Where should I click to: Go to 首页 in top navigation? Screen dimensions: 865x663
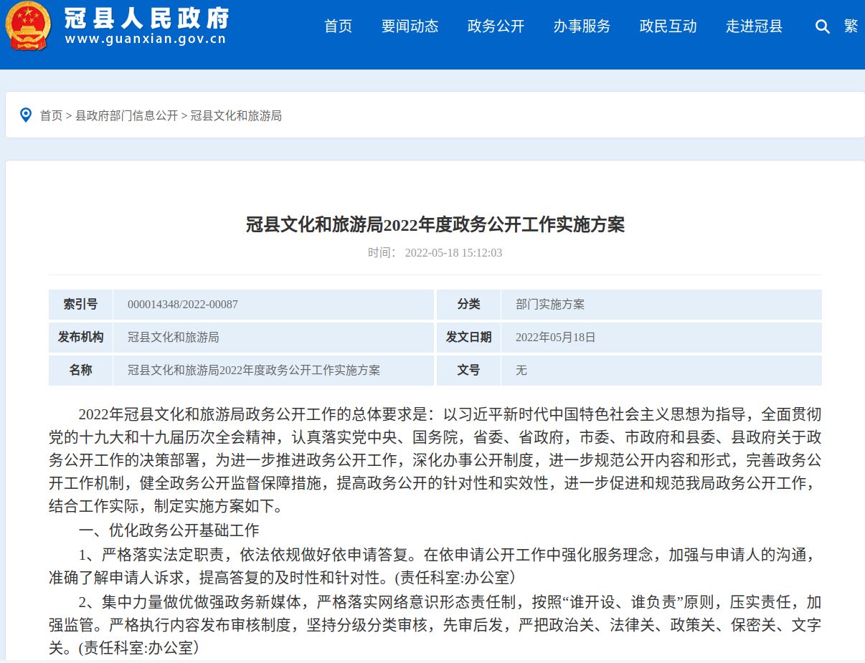[x=339, y=27]
